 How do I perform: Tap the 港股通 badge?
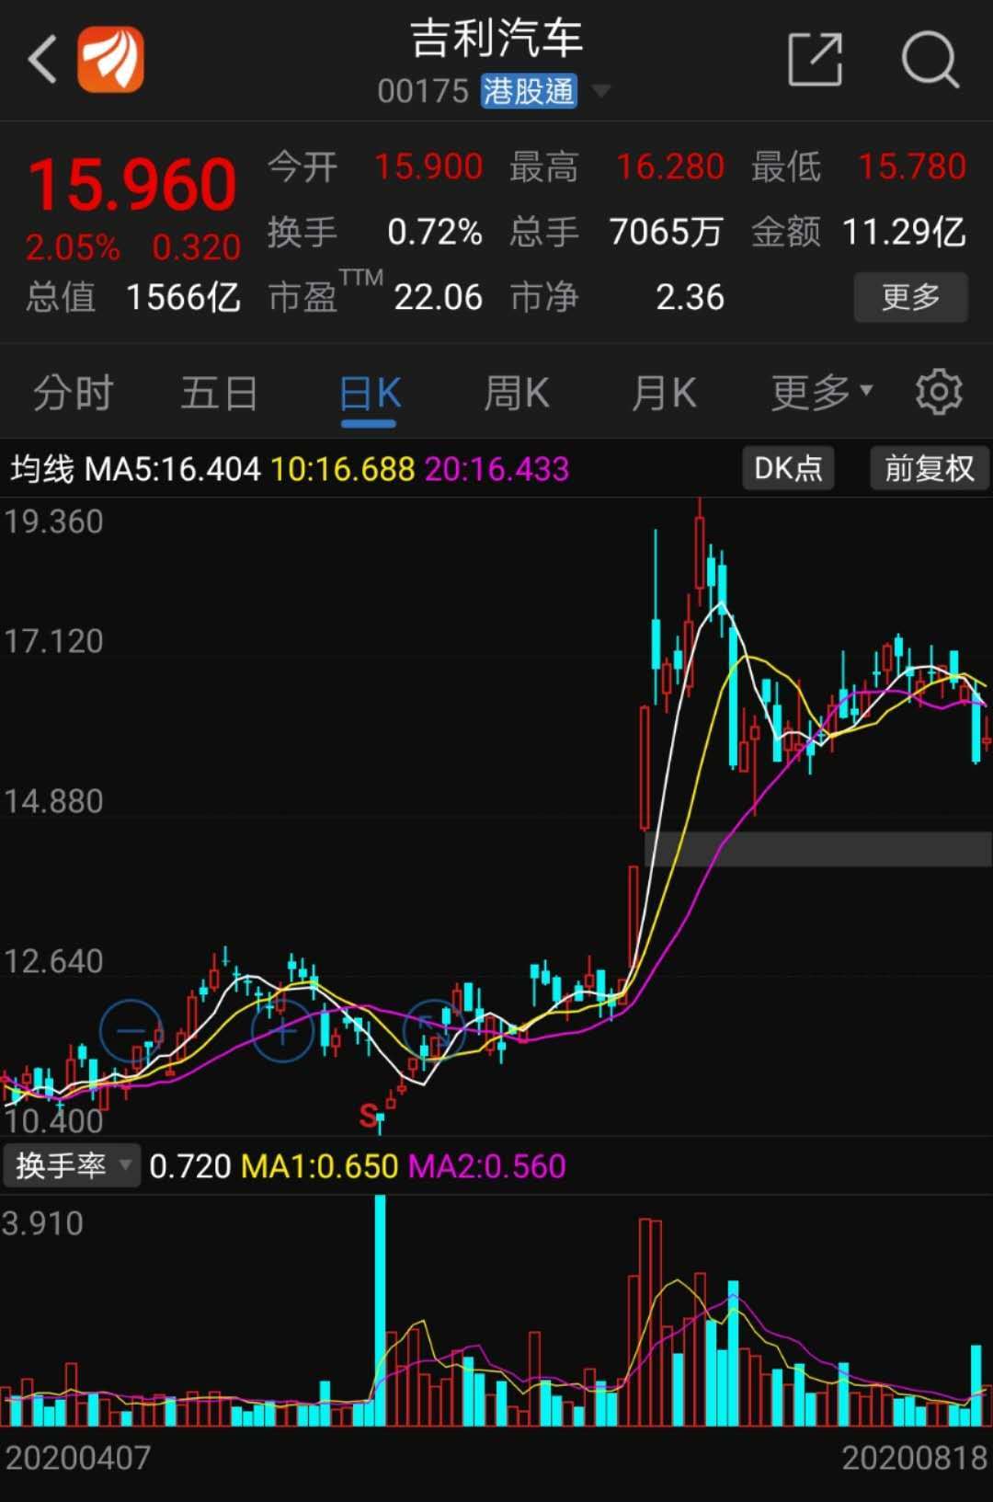[x=529, y=91]
